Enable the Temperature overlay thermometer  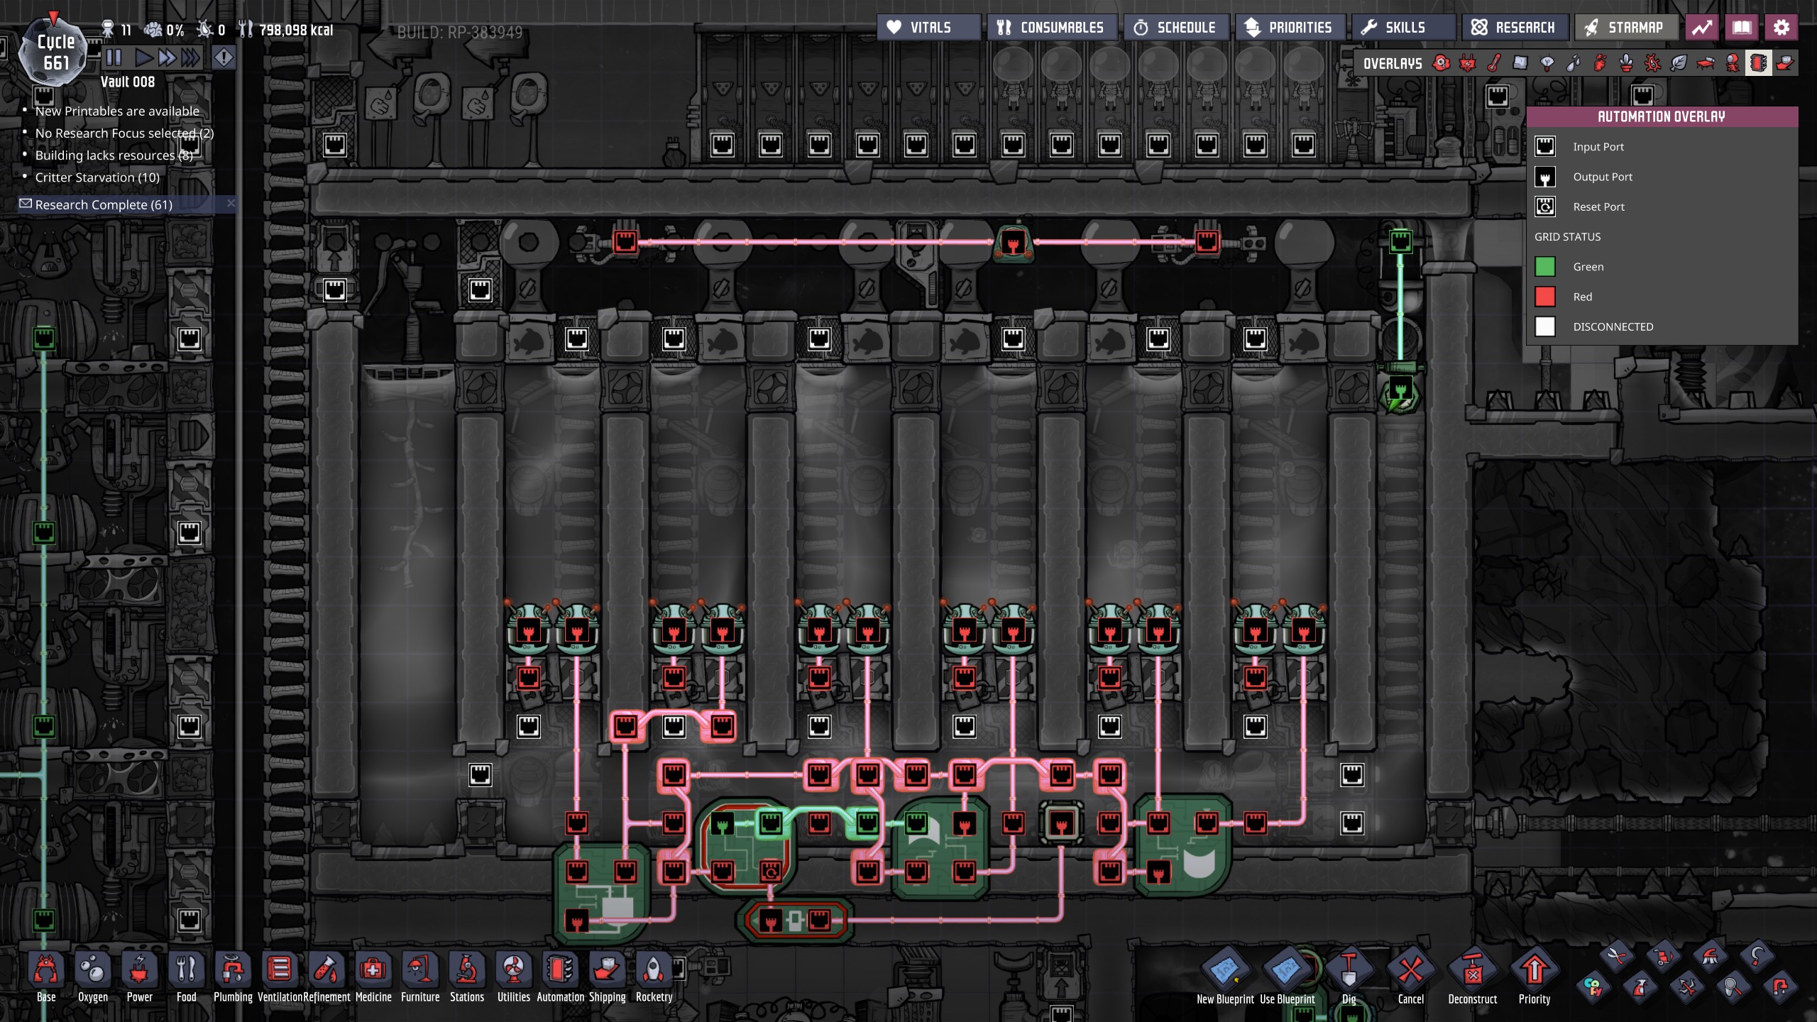coord(1493,64)
